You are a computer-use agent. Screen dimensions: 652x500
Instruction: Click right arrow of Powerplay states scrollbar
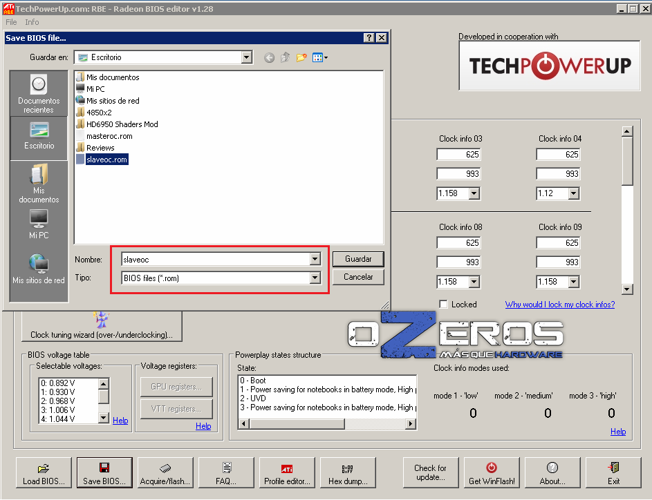click(411, 423)
